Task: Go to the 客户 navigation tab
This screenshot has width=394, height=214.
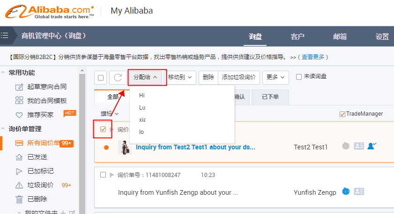Action: [297, 37]
